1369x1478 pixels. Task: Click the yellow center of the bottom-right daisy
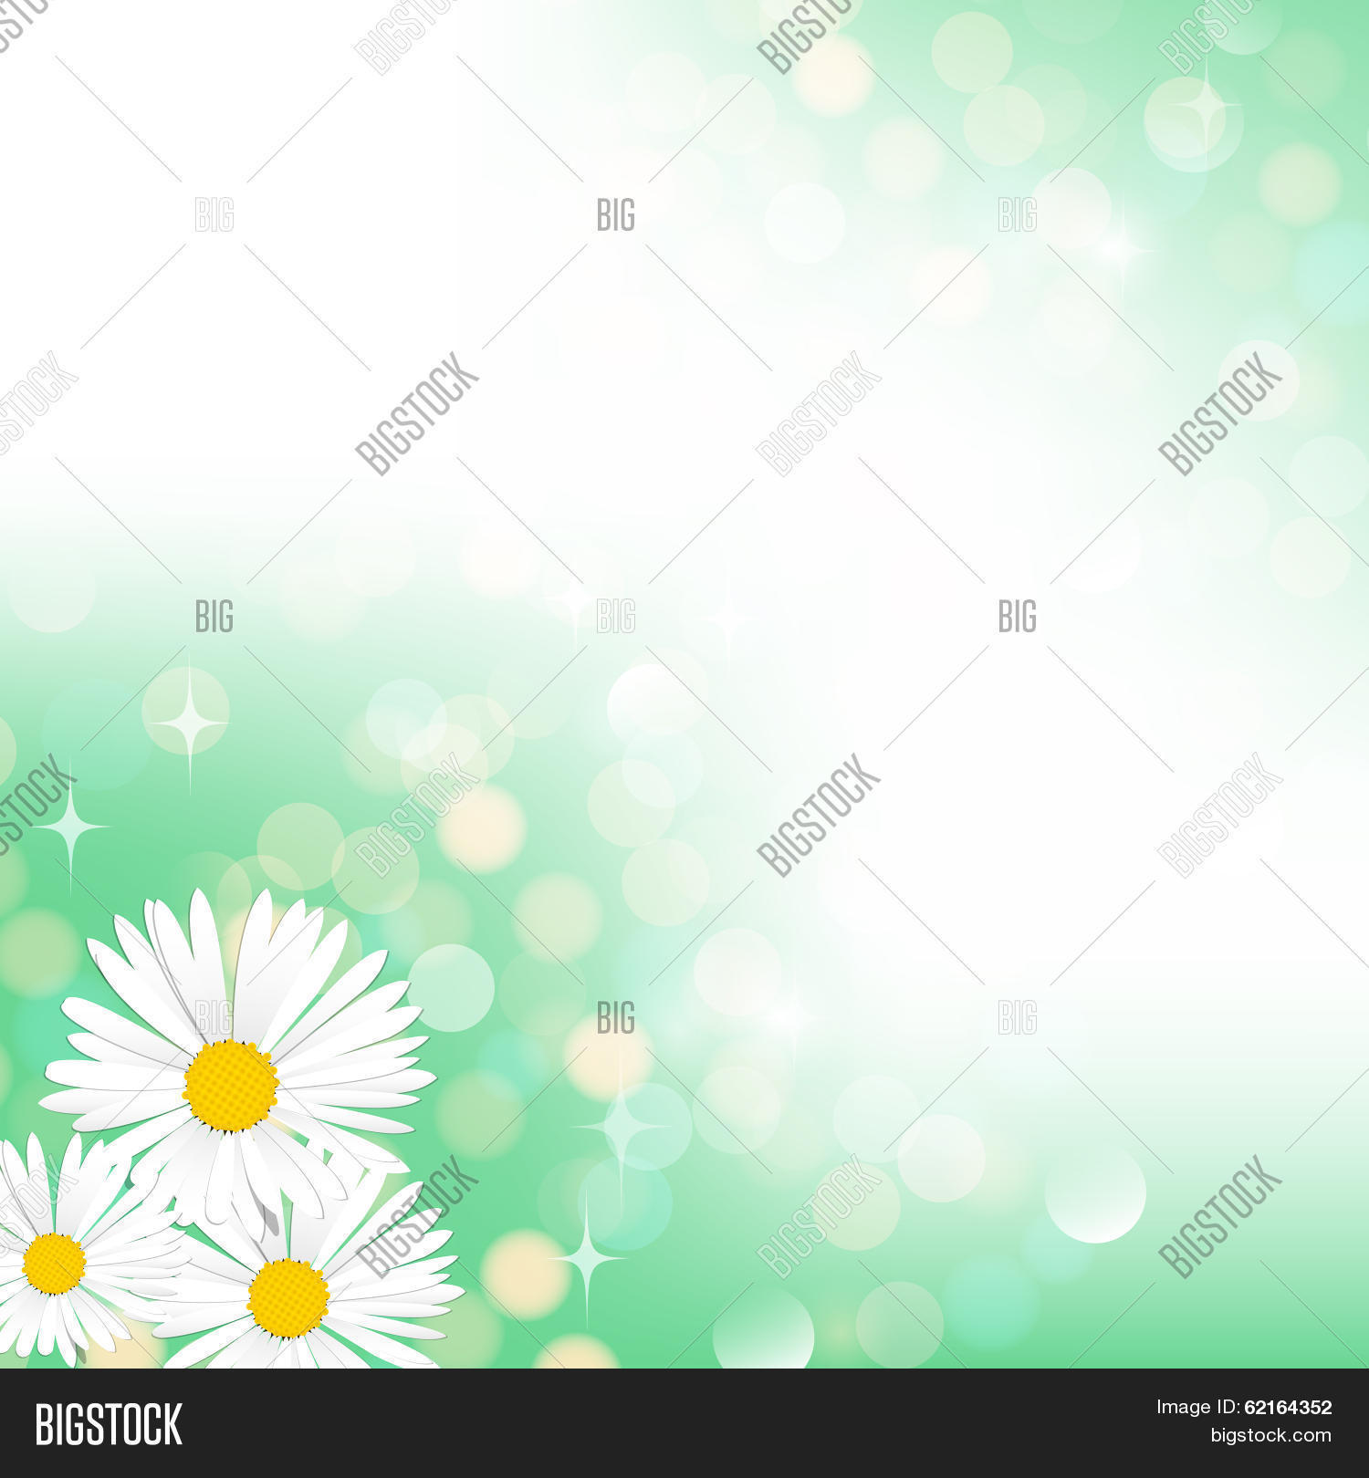tap(288, 1298)
